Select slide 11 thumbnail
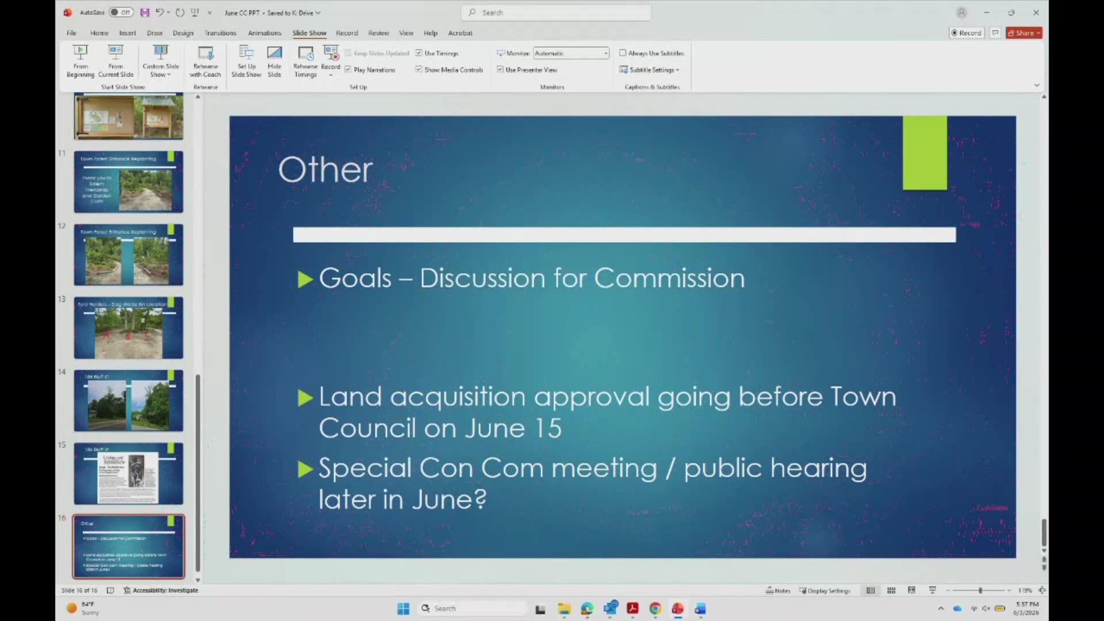 point(128,182)
